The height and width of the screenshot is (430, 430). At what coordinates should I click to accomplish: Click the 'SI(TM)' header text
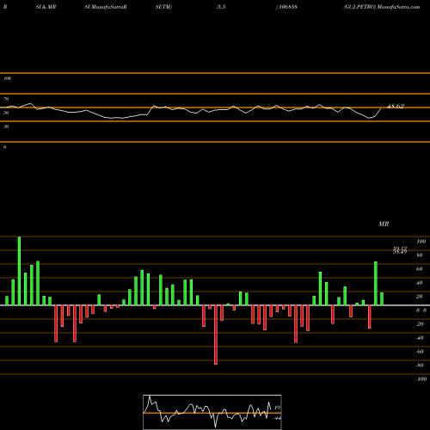(x=163, y=7)
